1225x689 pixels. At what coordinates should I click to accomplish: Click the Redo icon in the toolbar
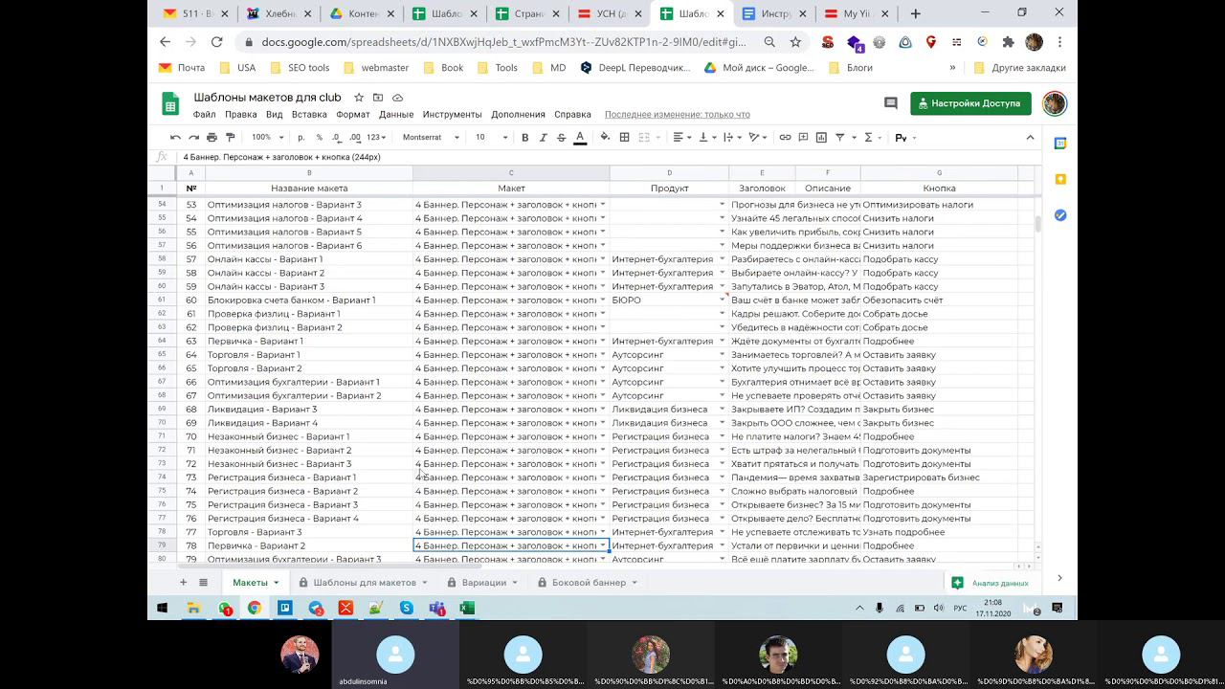pyautogui.click(x=193, y=137)
